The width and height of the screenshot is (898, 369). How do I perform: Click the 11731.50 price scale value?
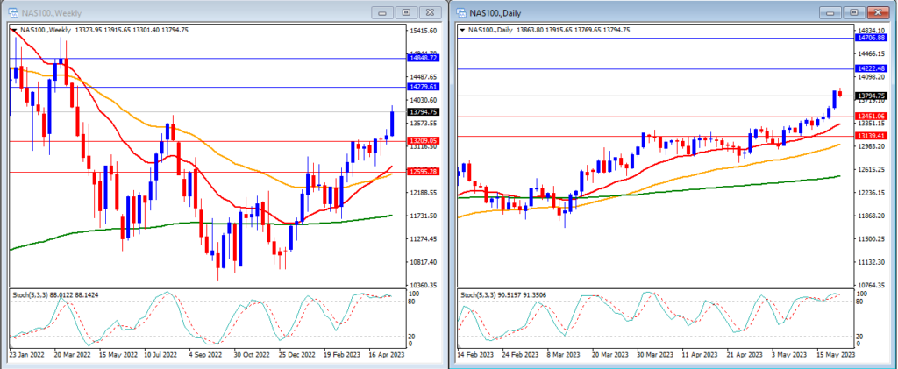point(424,216)
